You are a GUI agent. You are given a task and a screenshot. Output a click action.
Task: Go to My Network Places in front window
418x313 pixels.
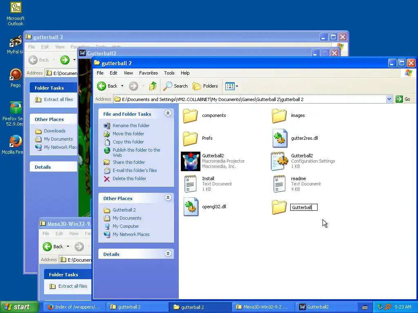pos(131,234)
